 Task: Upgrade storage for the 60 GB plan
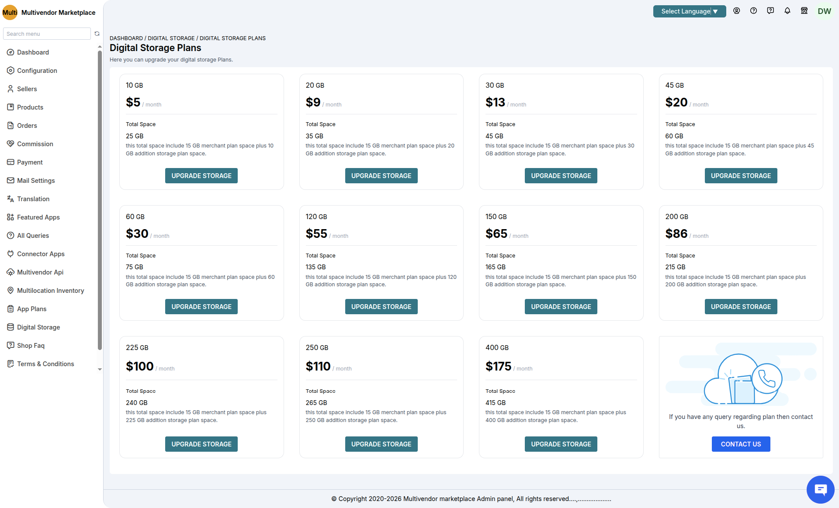(201, 306)
